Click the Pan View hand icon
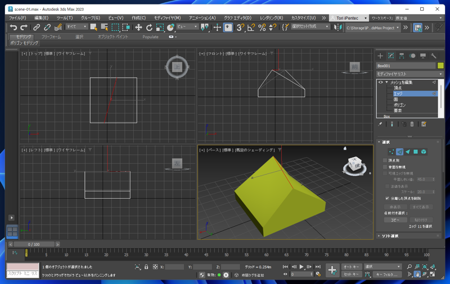This screenshot has width=450, height=284. [x=417, y=274]
